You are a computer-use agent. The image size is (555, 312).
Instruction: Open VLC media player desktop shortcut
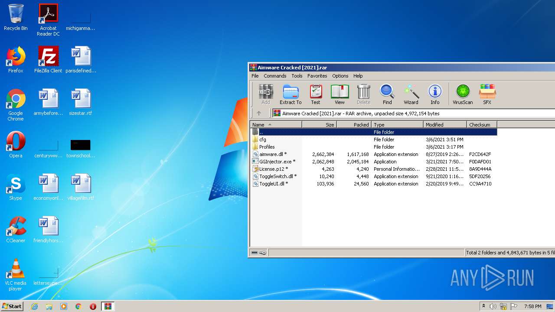[16, 275]
